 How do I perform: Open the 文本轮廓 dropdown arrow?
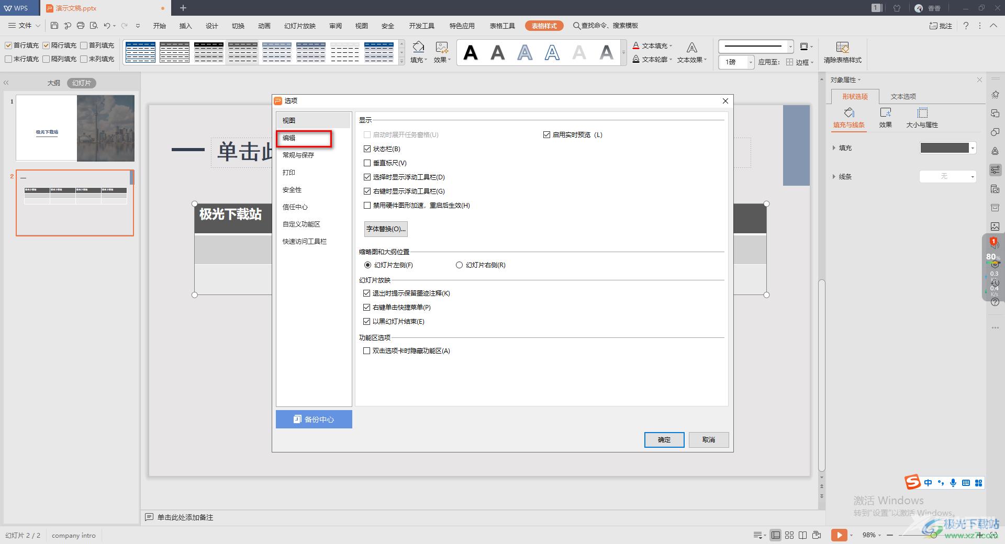click(x=671, y=60)
